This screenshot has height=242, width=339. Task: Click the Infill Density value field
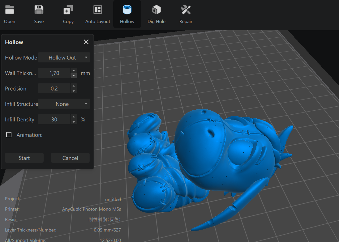tap(54, 120)
